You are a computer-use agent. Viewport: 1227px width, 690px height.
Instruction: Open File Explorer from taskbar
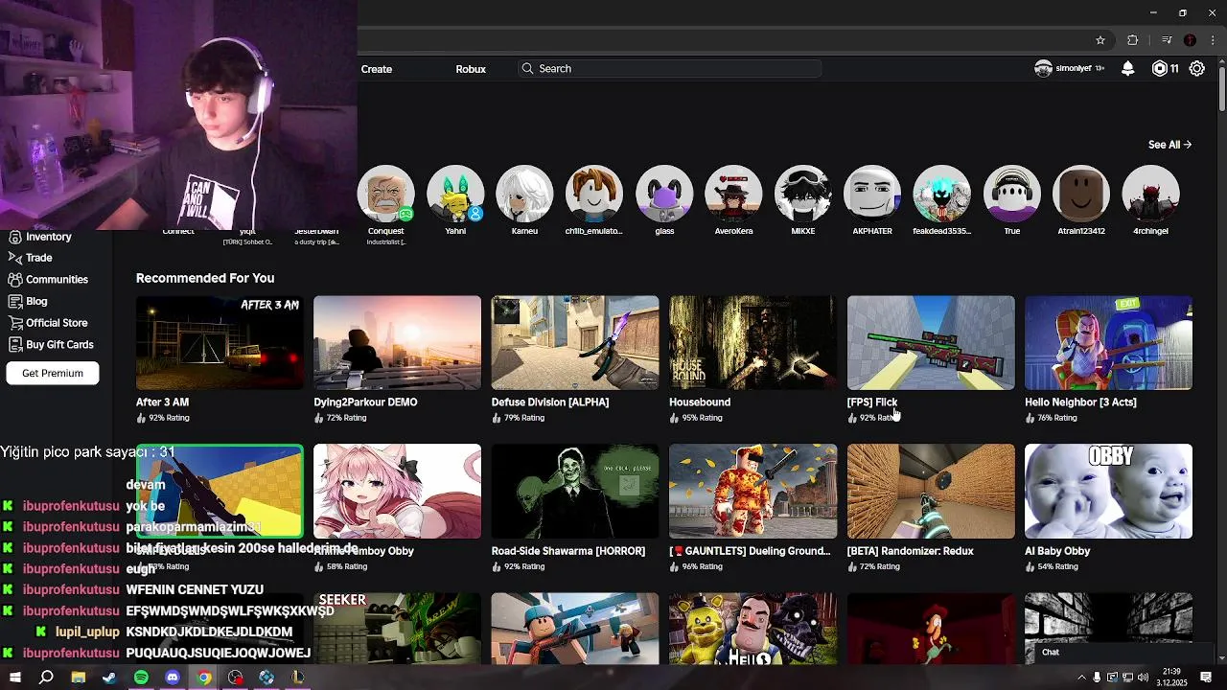coord(78,678)
